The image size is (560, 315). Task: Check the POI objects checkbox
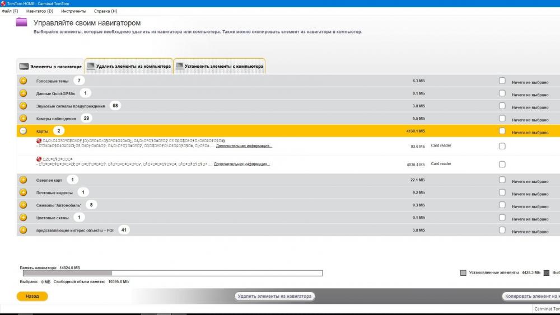pyautogui.click(x=502, y=230)
